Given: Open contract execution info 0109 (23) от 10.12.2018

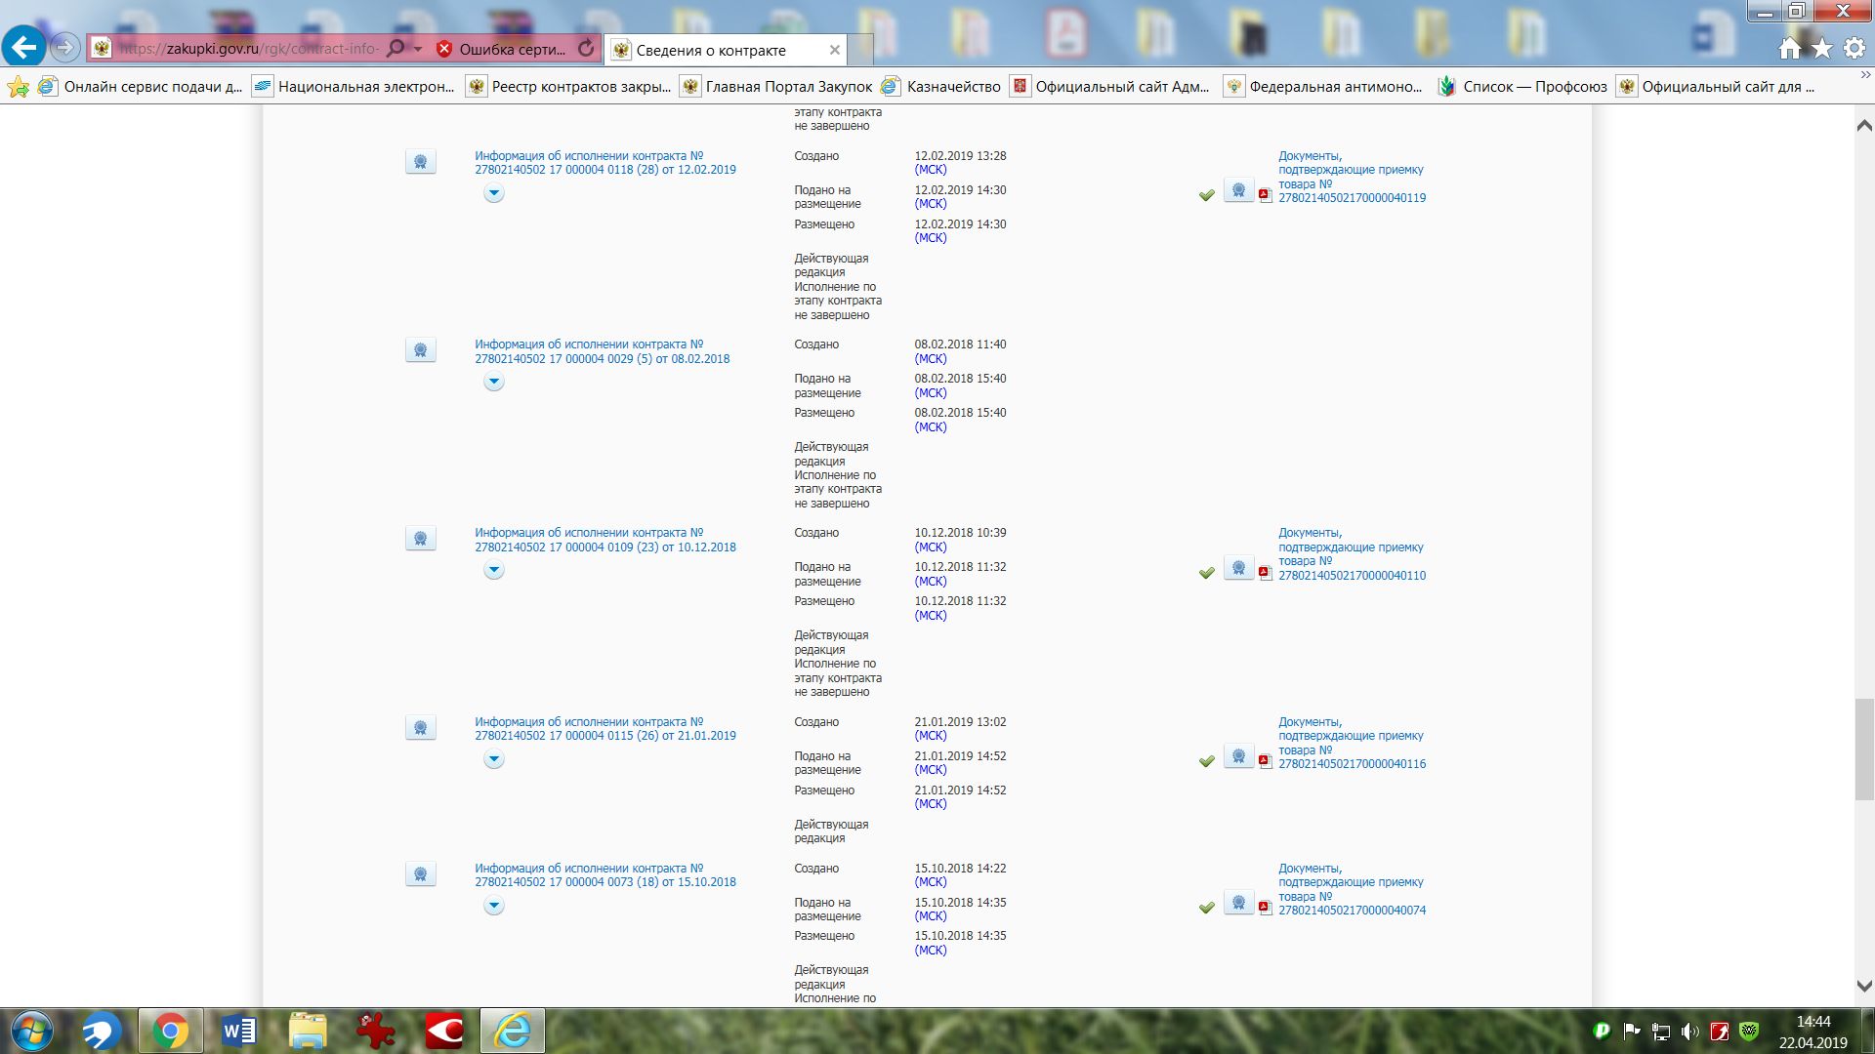Looking at the screenshot, I should (x=605, y=540).
